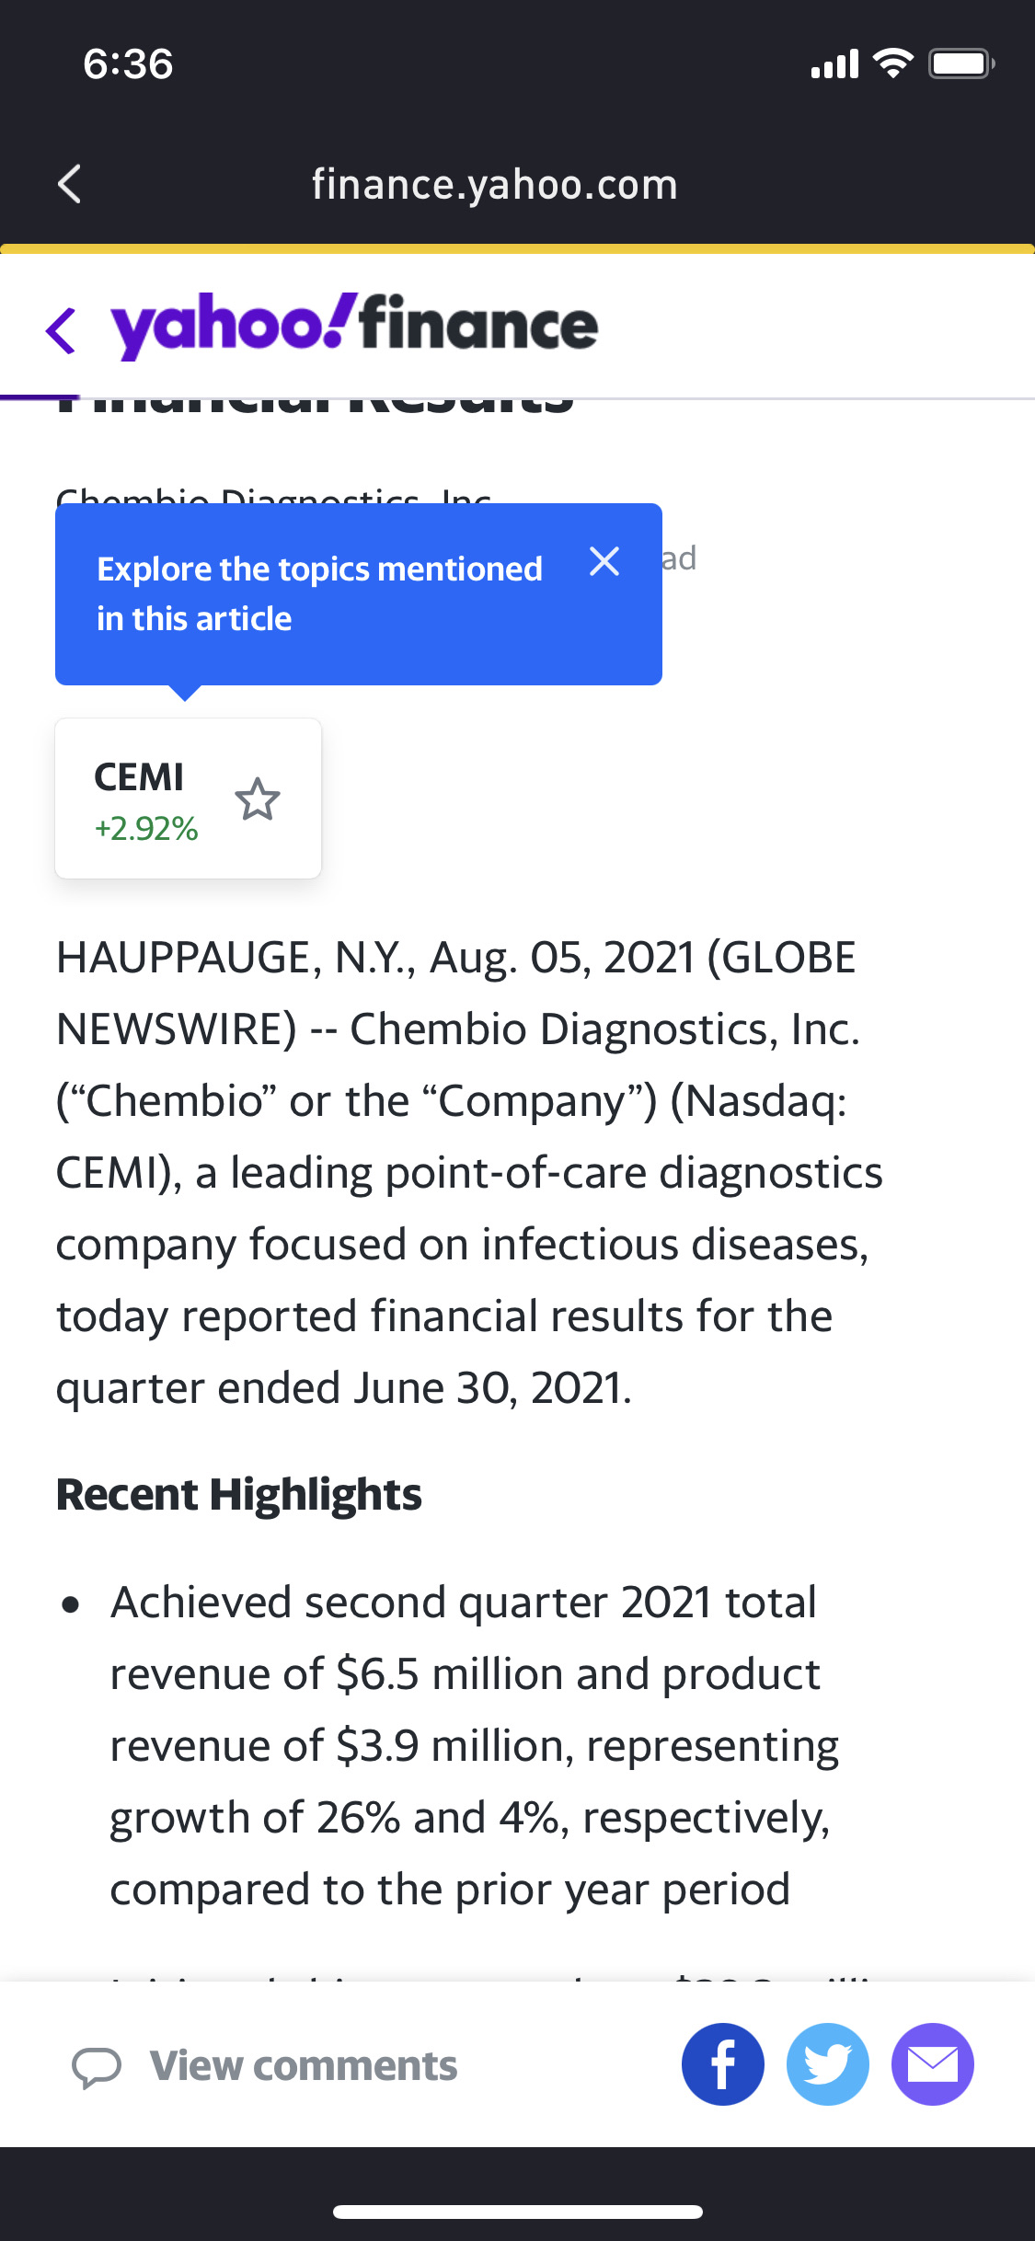
Task: Tap the battery indicator in status bar
Action: coord(960,63)
